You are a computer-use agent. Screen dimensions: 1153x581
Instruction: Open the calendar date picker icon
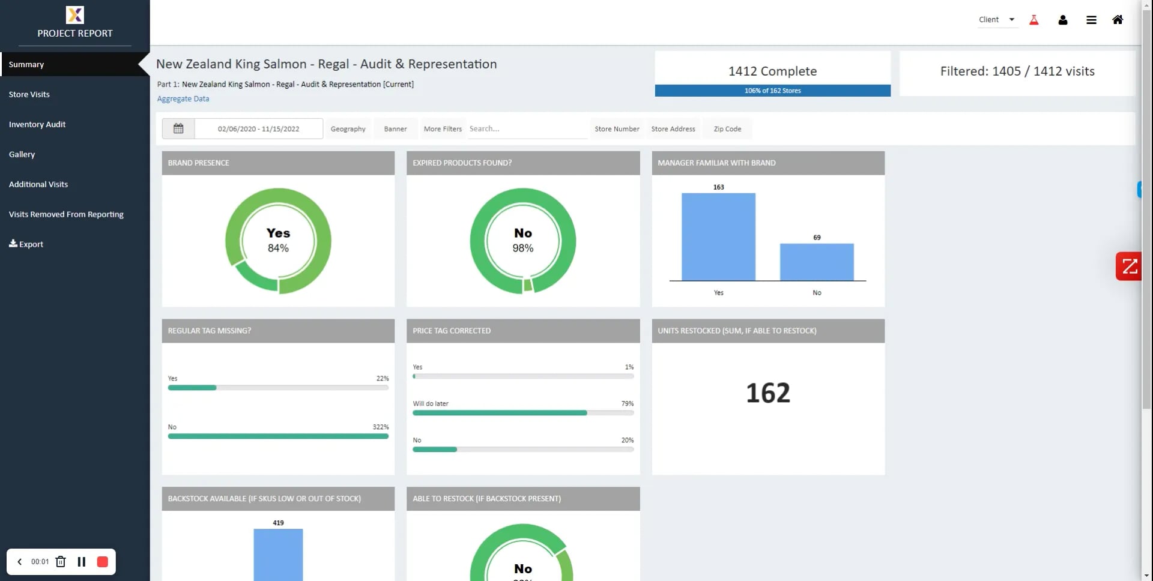(178, 128)
